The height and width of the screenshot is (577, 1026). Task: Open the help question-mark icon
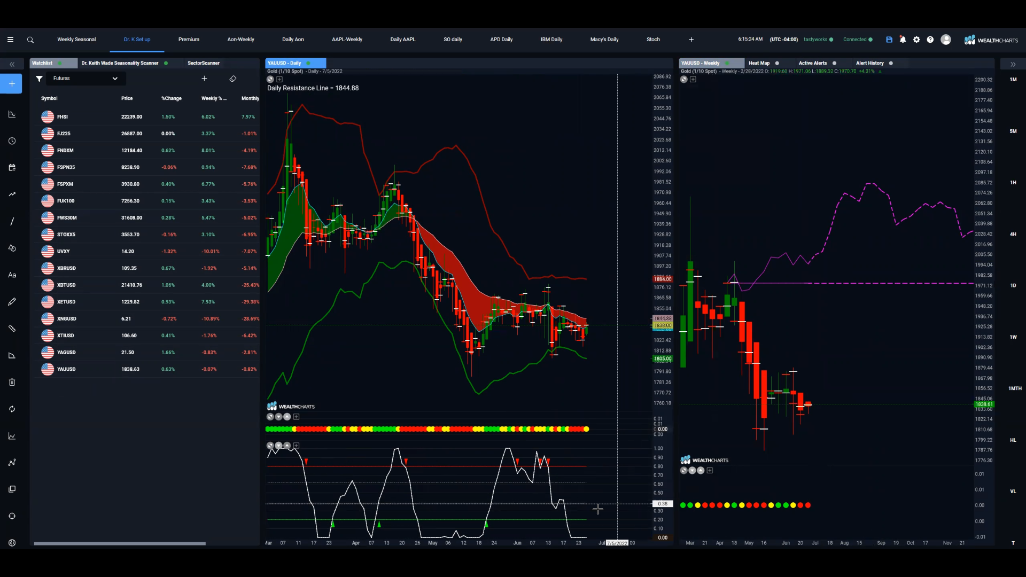[x=930, y=40]
